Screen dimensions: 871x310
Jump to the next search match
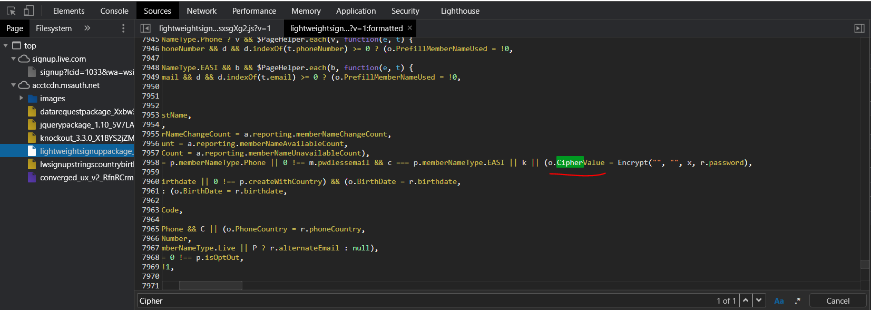759,301
